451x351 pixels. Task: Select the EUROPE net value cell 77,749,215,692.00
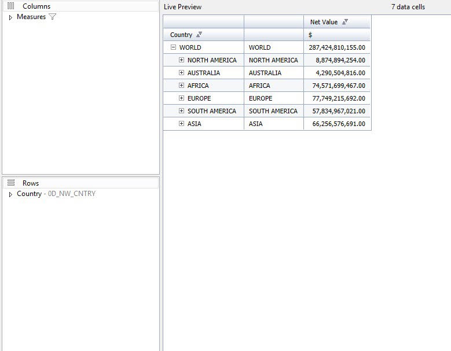click(336, 98)
